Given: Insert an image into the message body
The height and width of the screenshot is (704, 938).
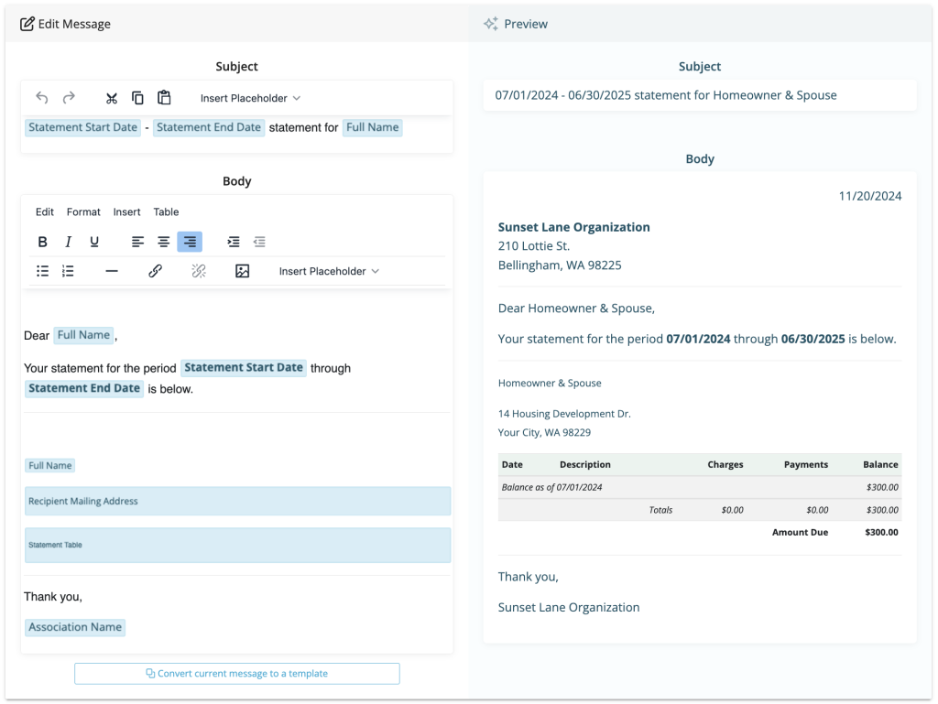Looking at the screenshot, I should click(243, 270).
